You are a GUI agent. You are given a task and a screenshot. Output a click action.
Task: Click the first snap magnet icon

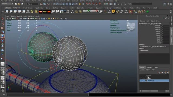click(87, 4)
